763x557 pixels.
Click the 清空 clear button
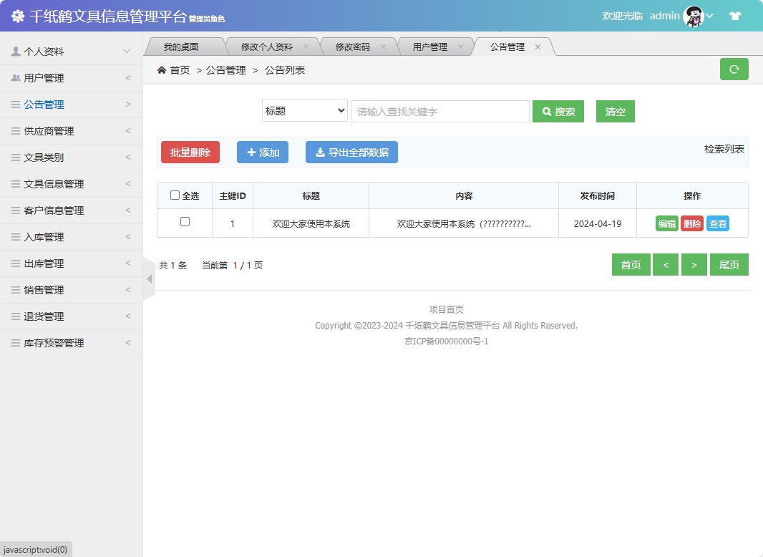[x=615, y=111]
